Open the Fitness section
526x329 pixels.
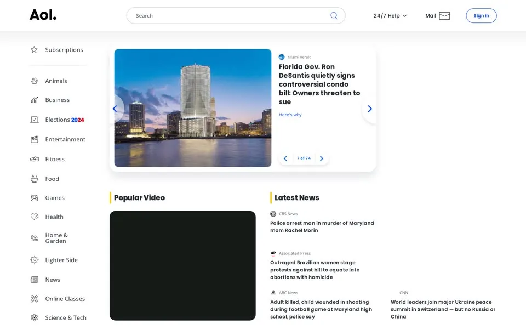coord(55,159)
